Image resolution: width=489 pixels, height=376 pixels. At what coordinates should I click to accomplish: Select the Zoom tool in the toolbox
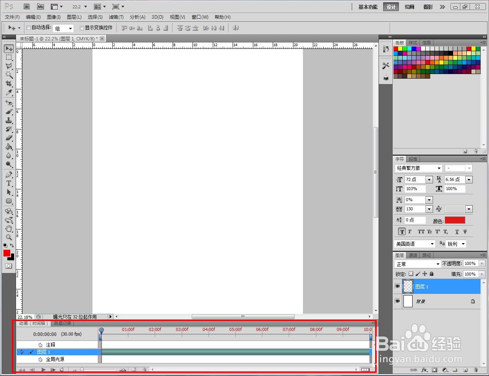(x=9, y=237)
